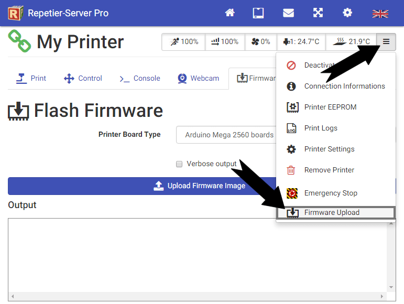Choose Printer EEPROM from the menu
Viewport: 404px width, 304px height.
[330, 107]
